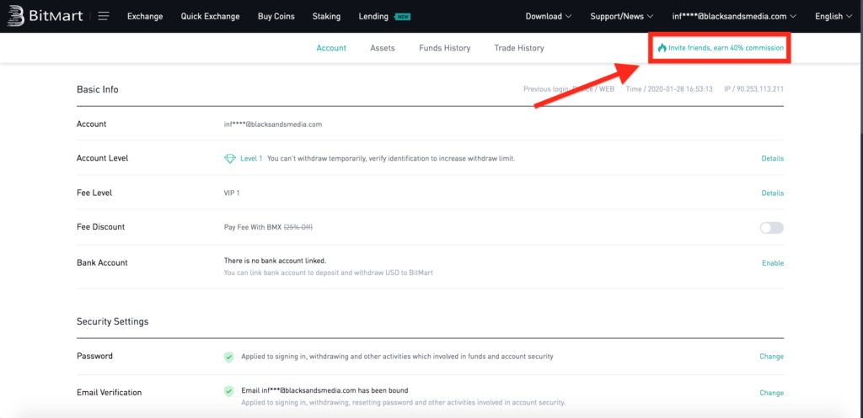Screen dimensions: 863x418
Task: Open the Staking page
Action: point(326,16)
